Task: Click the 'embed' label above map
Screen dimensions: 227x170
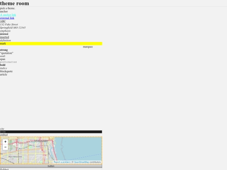Action: pyautogui.click(x=4, y=135)
